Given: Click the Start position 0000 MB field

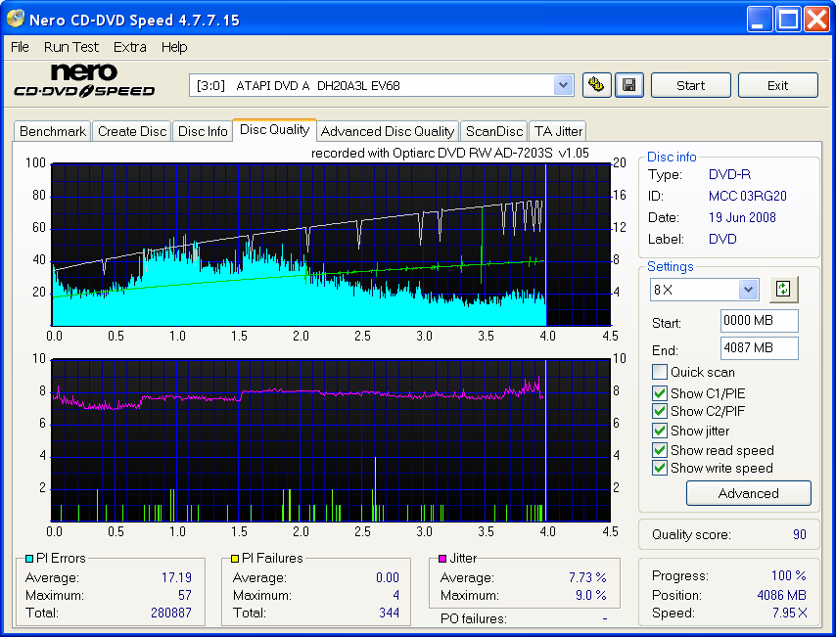Looking at the screenshot, I should [759, 321].
